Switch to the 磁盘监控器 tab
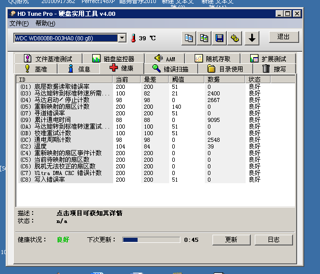Image resolution: width=320 pixels, height=274 pixels. point(114,59)
